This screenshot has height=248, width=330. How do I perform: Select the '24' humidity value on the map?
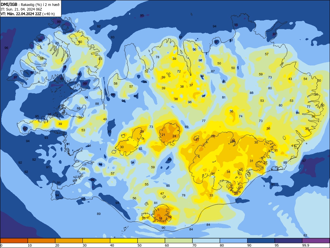coord(174,136)
